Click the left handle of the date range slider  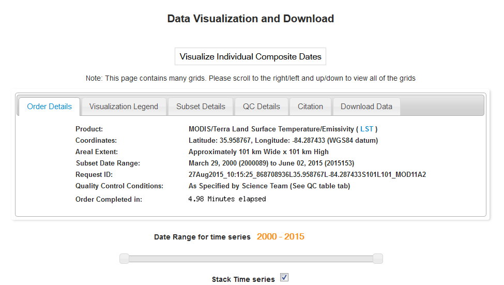(x=124, y=259)
